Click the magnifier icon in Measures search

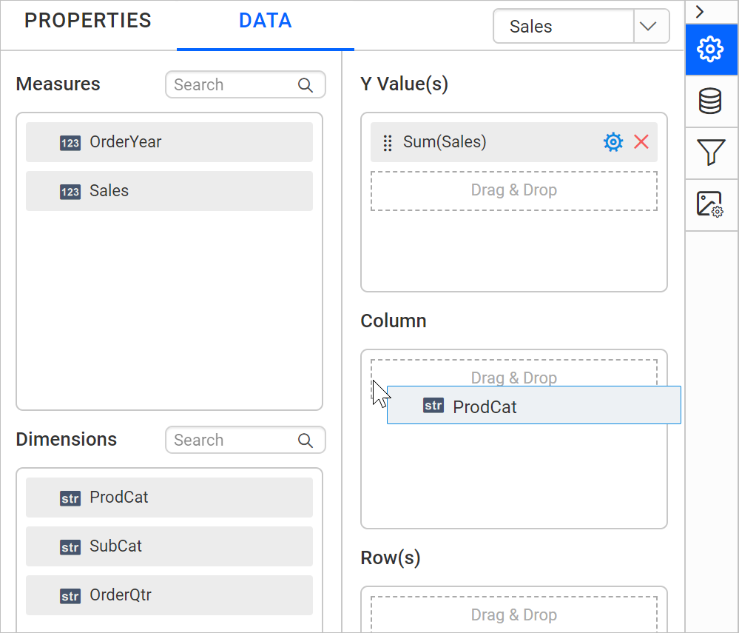pos(306,85)
